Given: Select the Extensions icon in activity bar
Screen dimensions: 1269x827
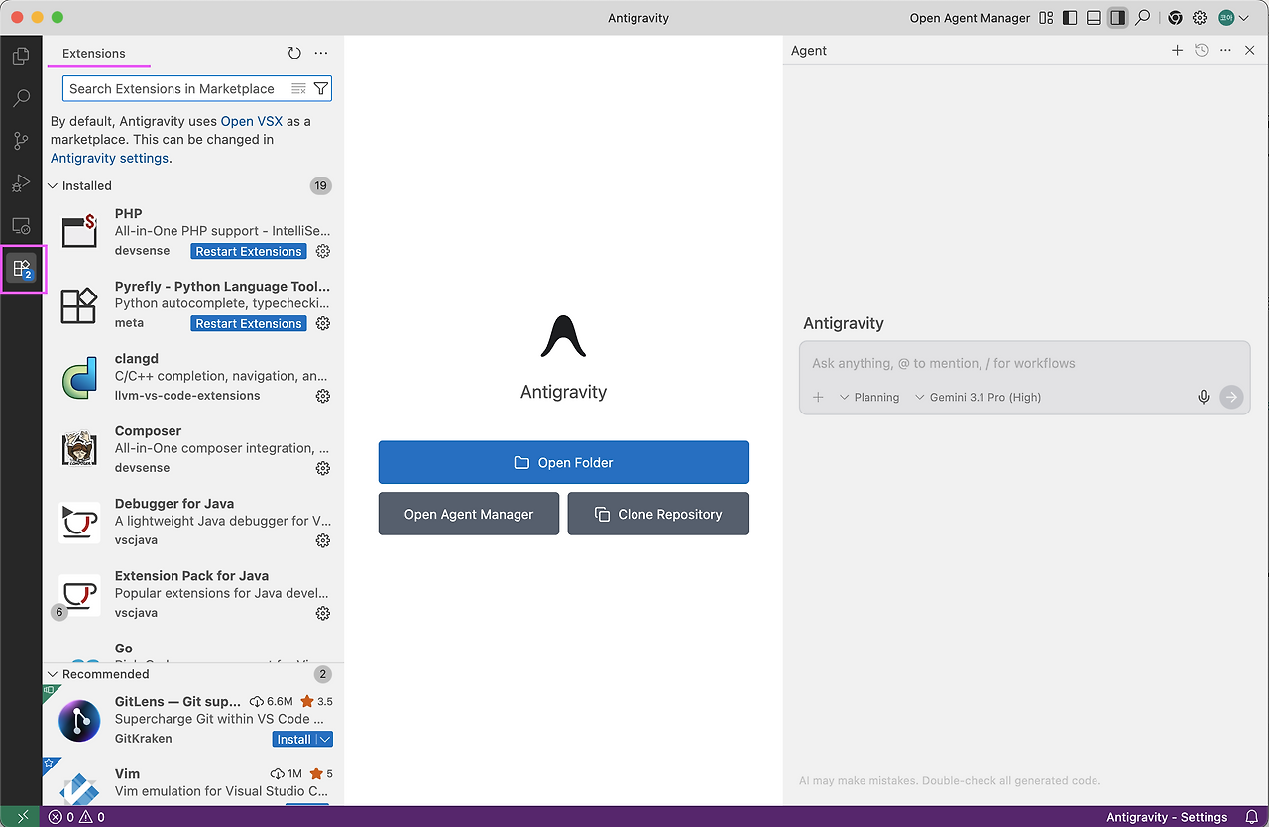Looking at the screenshot, I should [x=21, y=269].
